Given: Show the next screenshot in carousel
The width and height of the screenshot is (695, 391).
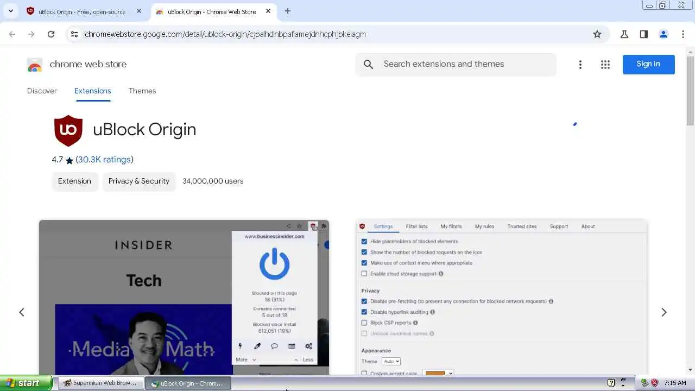Looking at the screenshot, I should (664, 312).
